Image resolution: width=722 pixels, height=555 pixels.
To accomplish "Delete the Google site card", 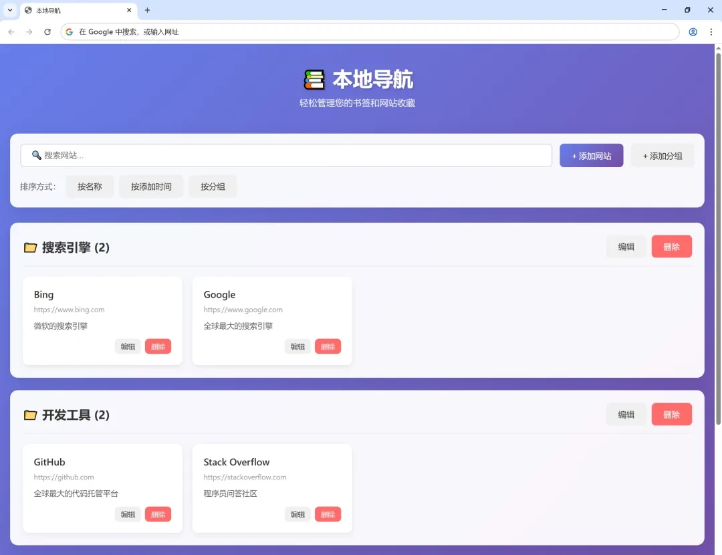I will [328, 346].
